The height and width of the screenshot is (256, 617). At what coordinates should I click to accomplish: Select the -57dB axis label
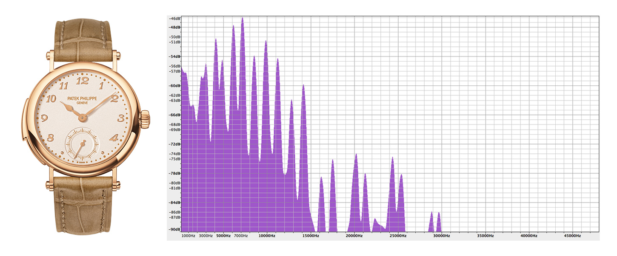tap(174, 71)
